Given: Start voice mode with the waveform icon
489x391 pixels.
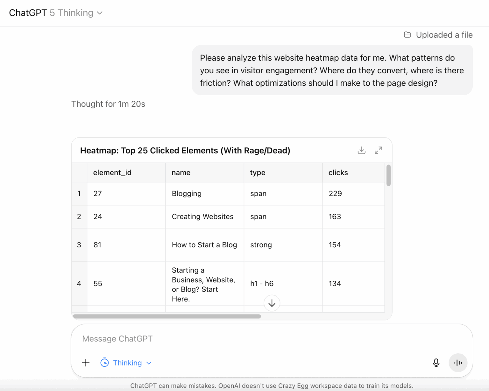Looking at the screenshot, I should click(458, 363).
